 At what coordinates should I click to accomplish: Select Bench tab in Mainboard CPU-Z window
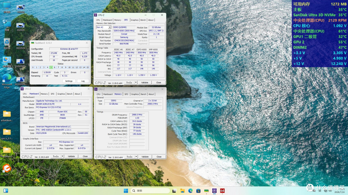[70, 94]
